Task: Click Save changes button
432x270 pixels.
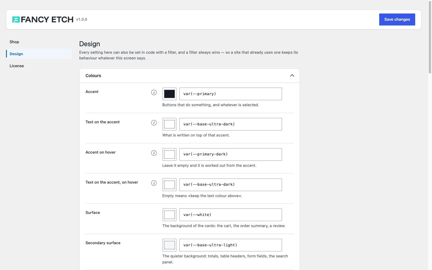Action: point(397,19)
